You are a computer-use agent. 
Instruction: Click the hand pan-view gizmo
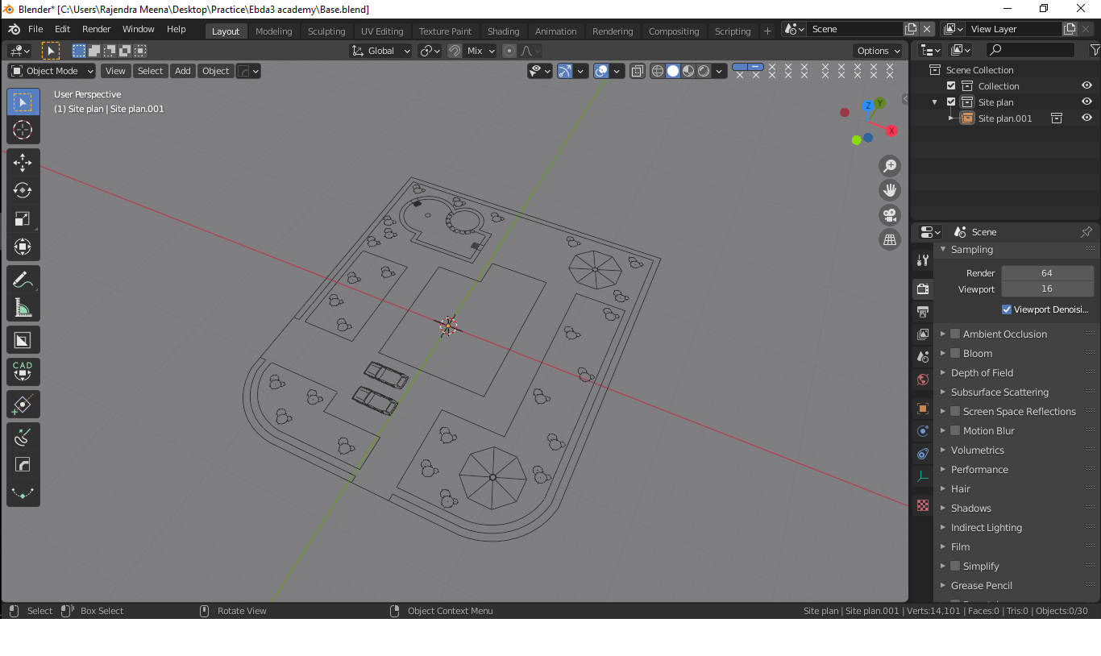click(890, 190)
